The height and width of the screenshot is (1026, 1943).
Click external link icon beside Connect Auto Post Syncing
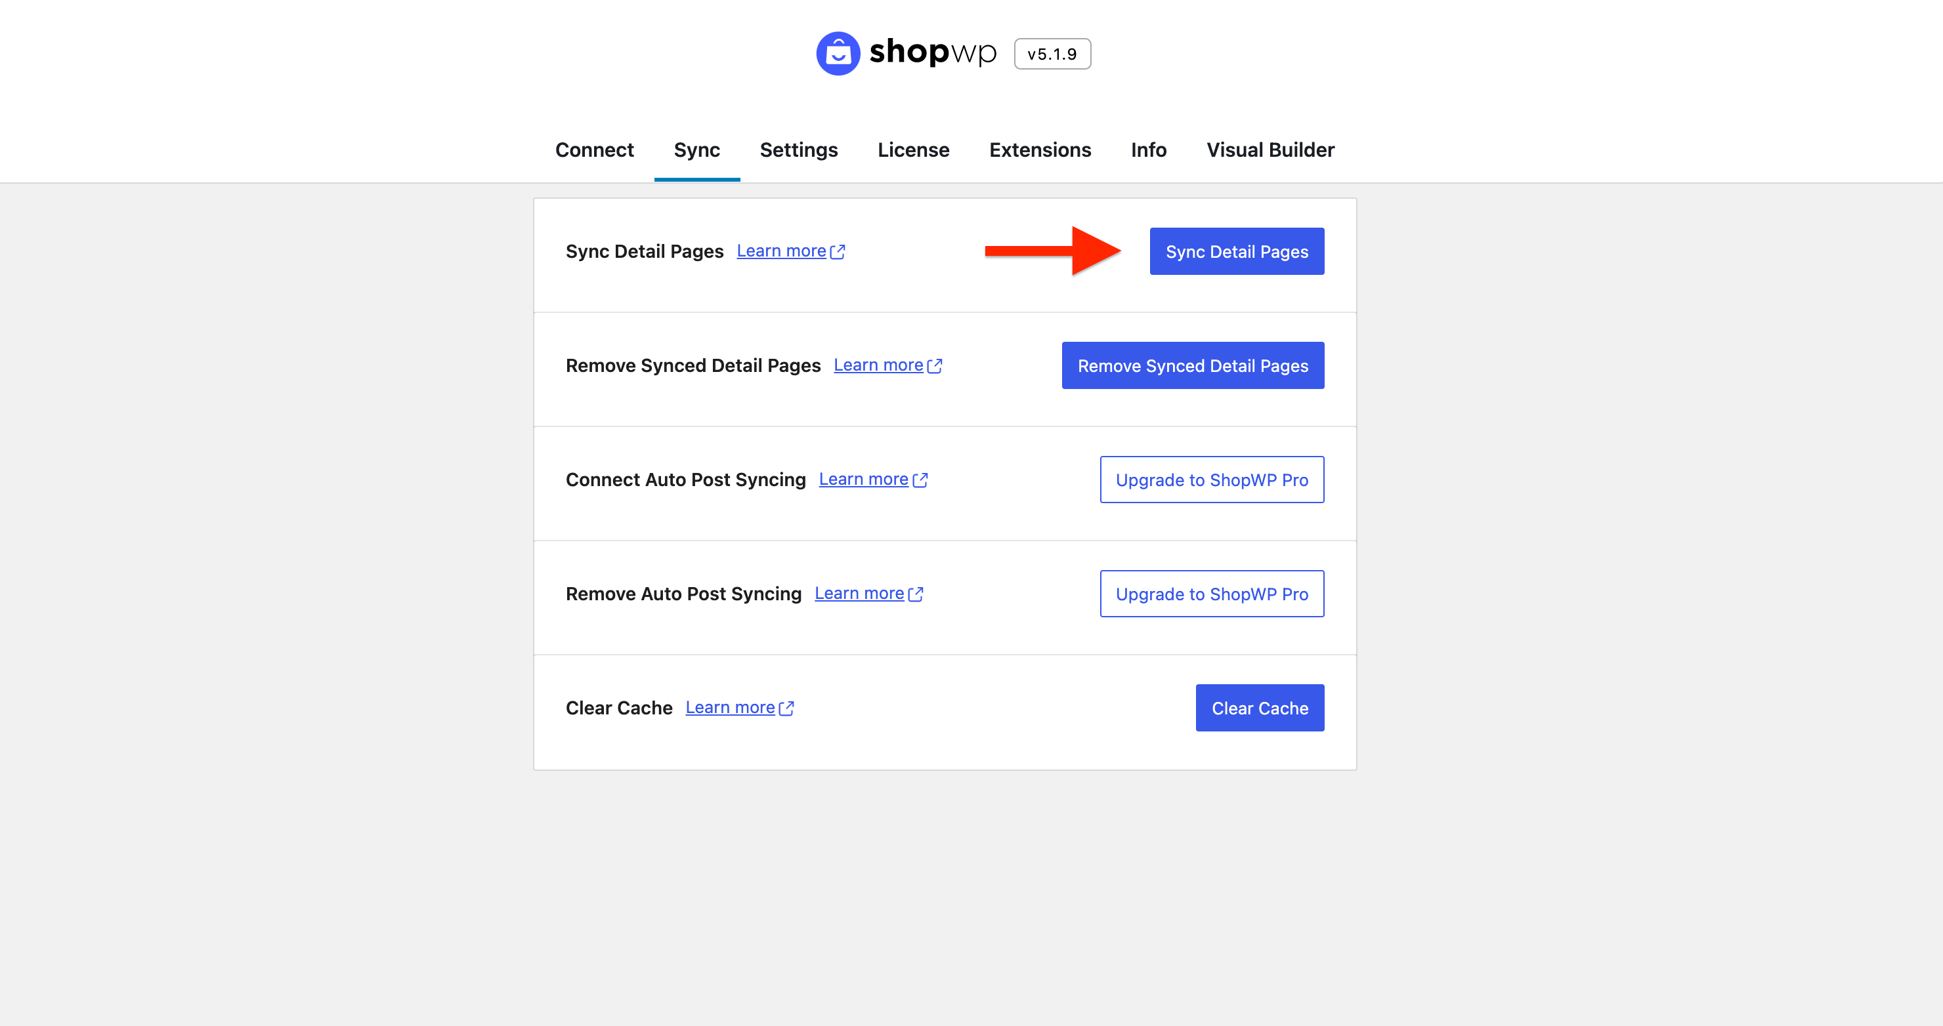pos(920,480)
